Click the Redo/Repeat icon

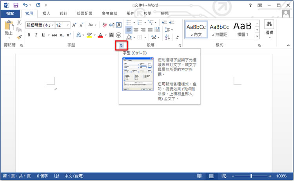coord(38,5)
